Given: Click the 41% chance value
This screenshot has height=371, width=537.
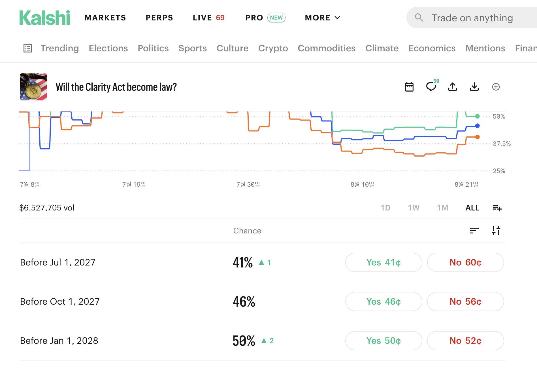Looking at the screenshot, I should [x=243, y=262].
